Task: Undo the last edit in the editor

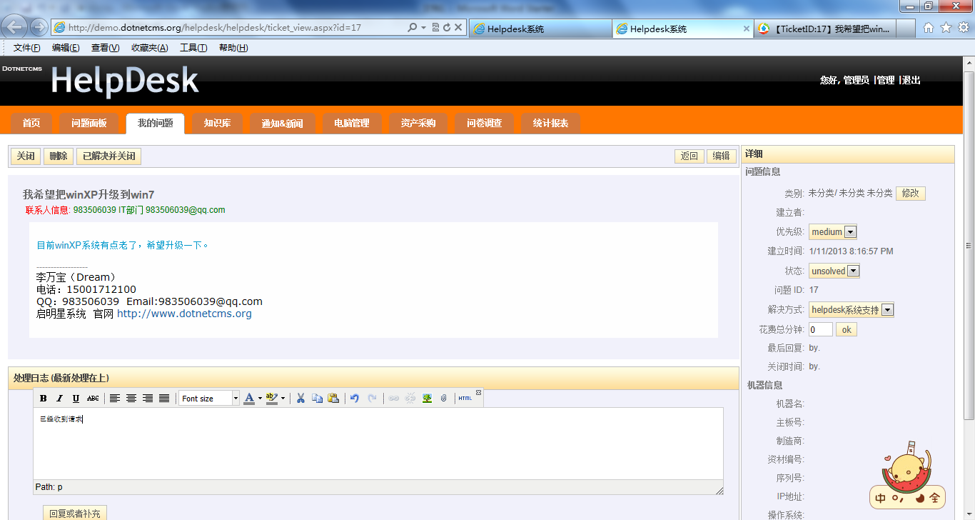Action: pyautogui.click(x=355, y=399)
